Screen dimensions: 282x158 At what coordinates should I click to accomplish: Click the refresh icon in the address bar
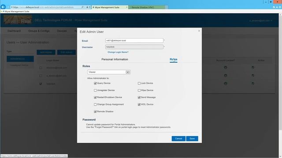coord(89,7)
